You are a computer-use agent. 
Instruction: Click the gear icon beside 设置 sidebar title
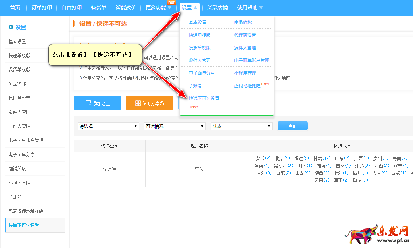(x=11, y=27)
